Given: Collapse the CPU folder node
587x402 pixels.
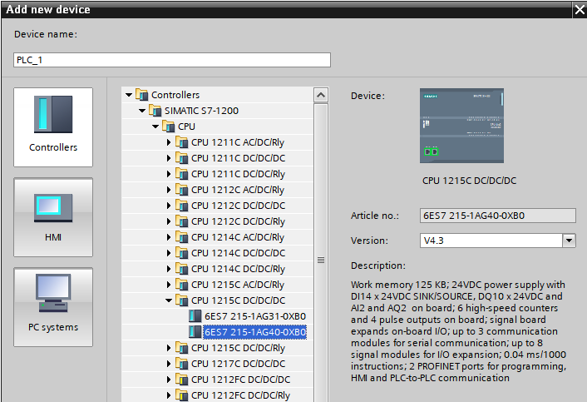Looking at the screenshot, I should click(155, 127).
